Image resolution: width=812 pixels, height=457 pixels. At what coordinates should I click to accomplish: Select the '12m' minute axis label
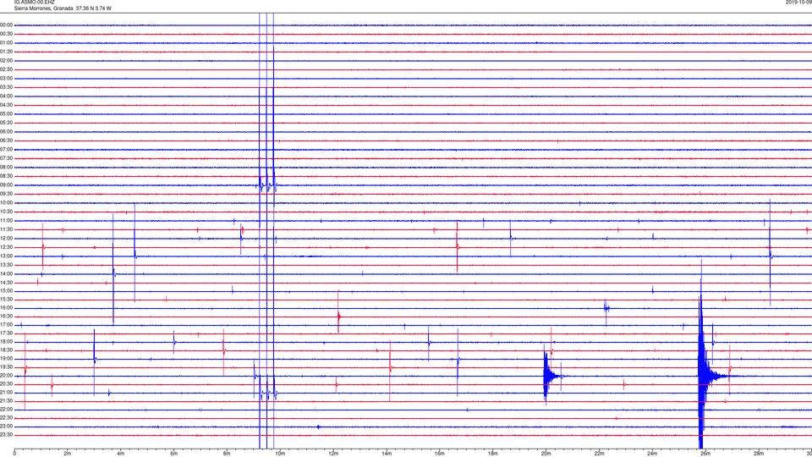pos(333,454)
